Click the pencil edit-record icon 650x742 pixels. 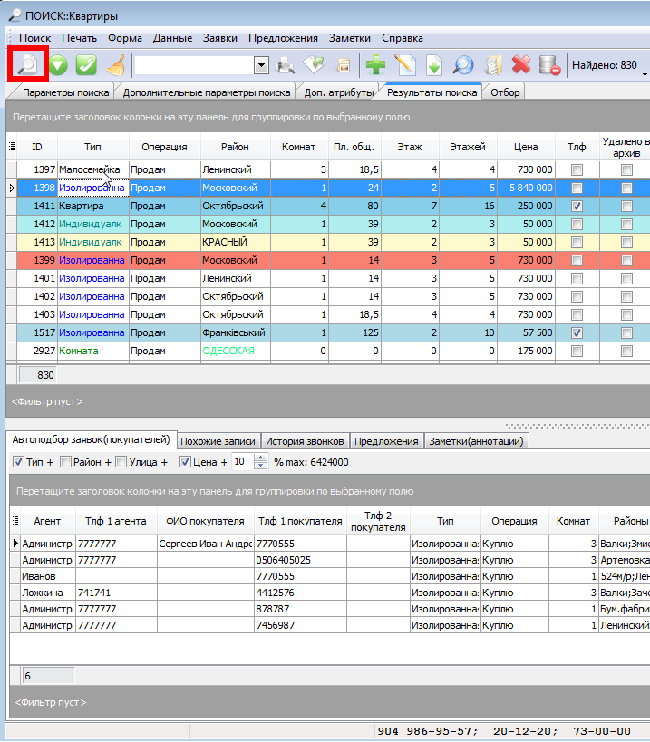click(x=404, y=64)
